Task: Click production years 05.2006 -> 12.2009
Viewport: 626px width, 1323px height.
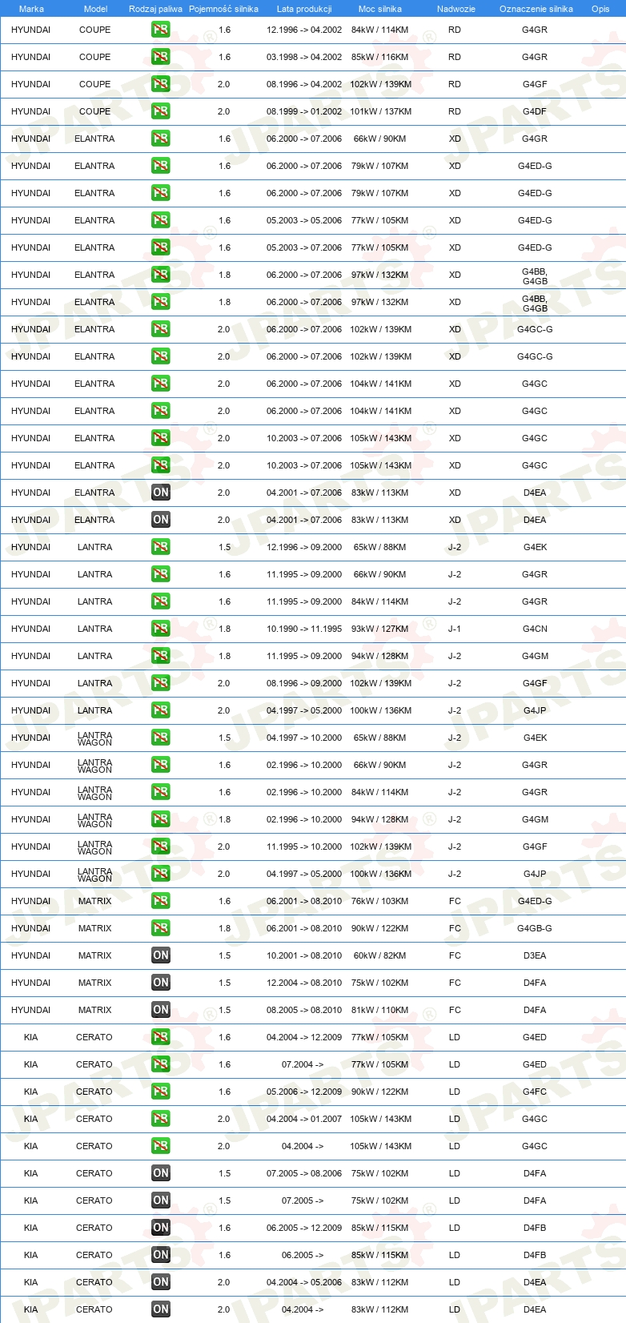Action: click(304, 1092)
